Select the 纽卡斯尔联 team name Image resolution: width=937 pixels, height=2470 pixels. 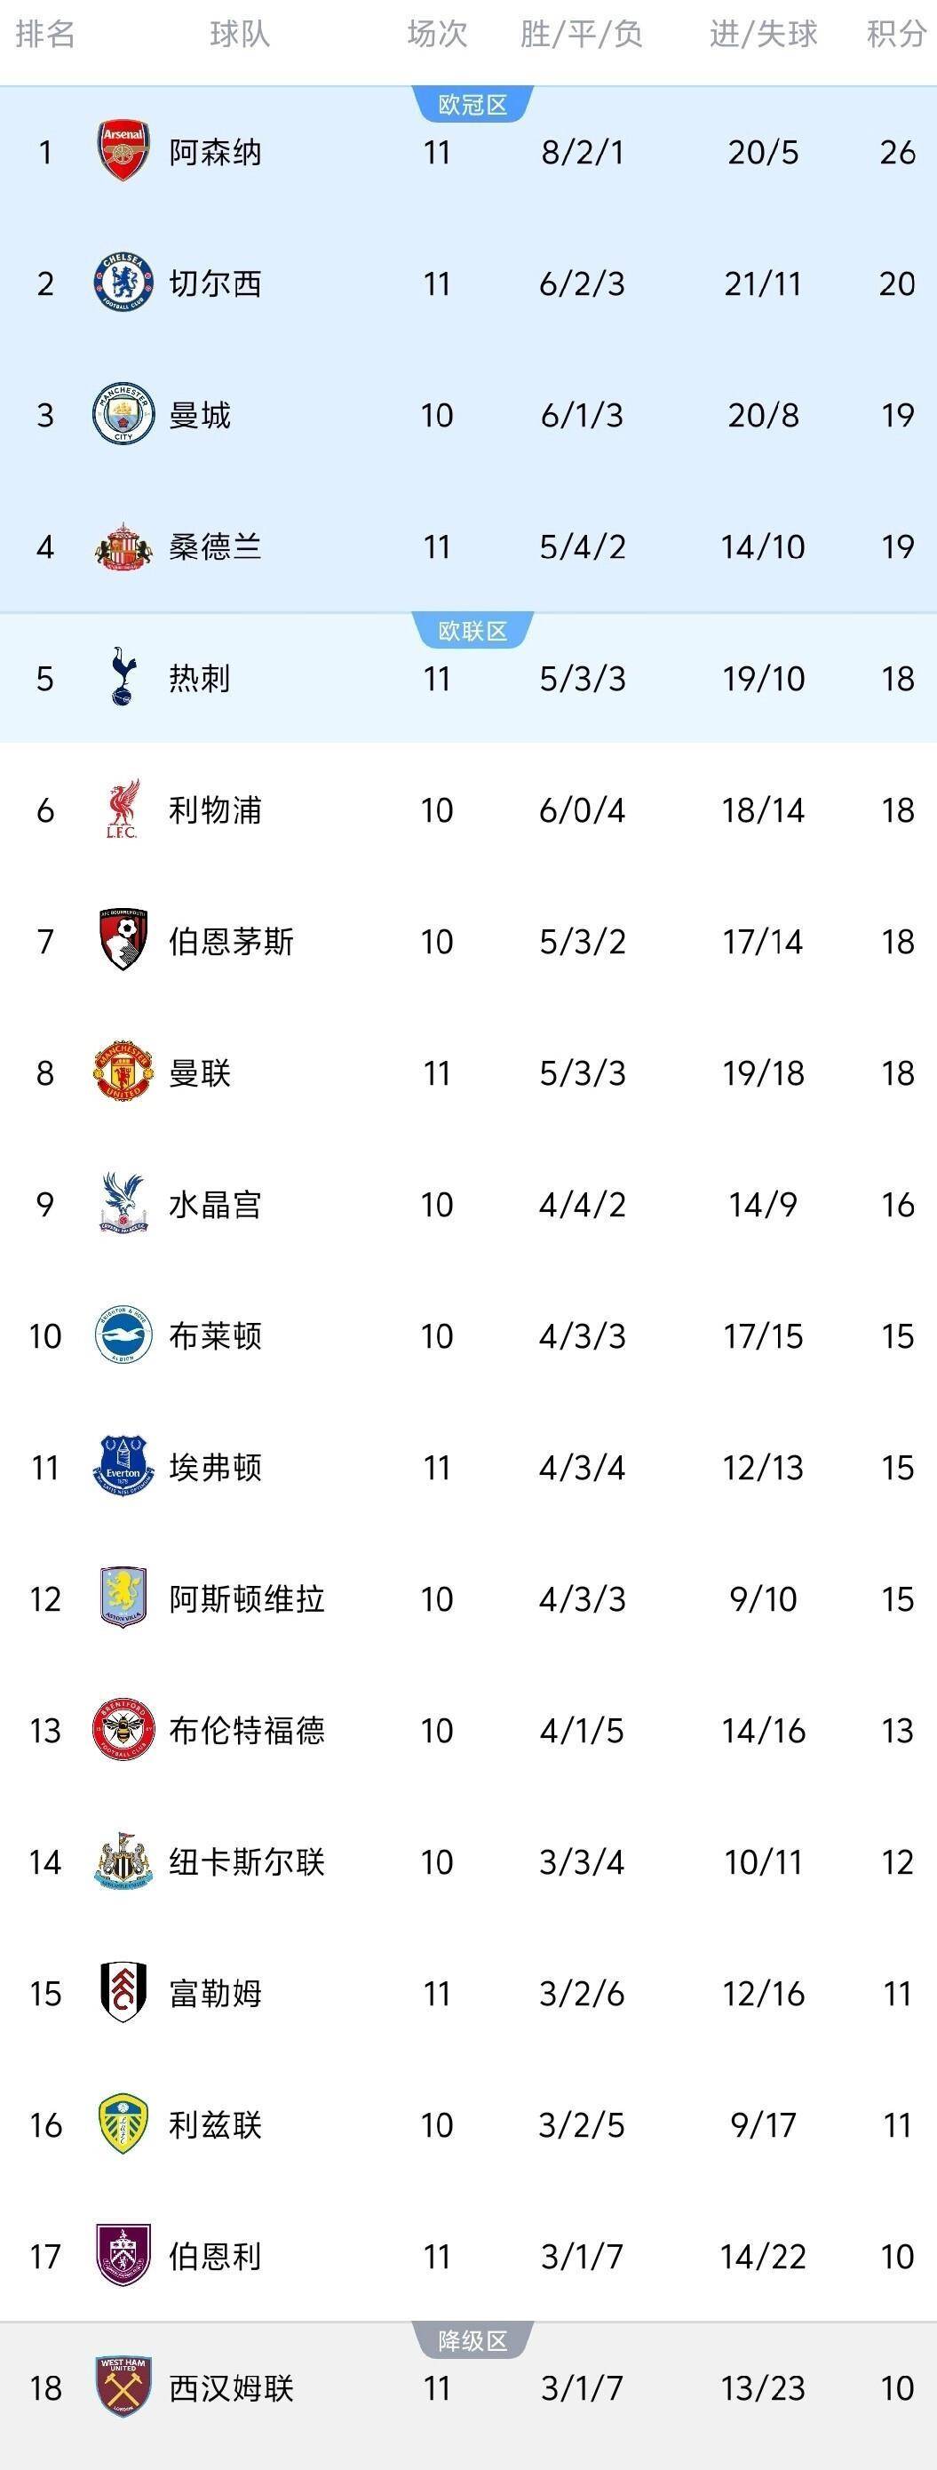click(246, 1861)
